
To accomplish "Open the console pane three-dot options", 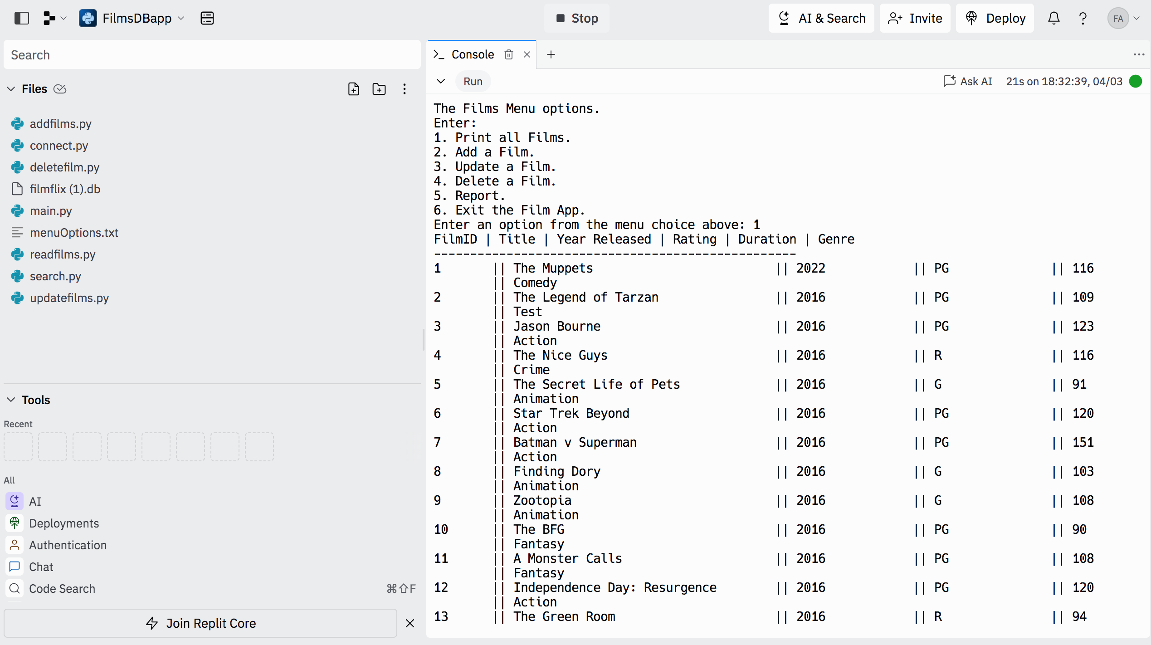I will (1139, 54).
